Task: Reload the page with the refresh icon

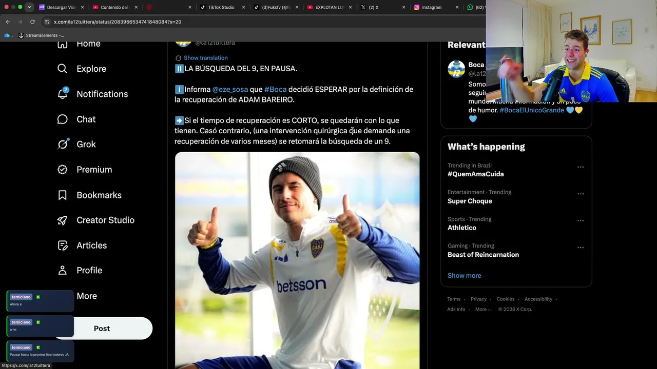Action: [32, 22]
